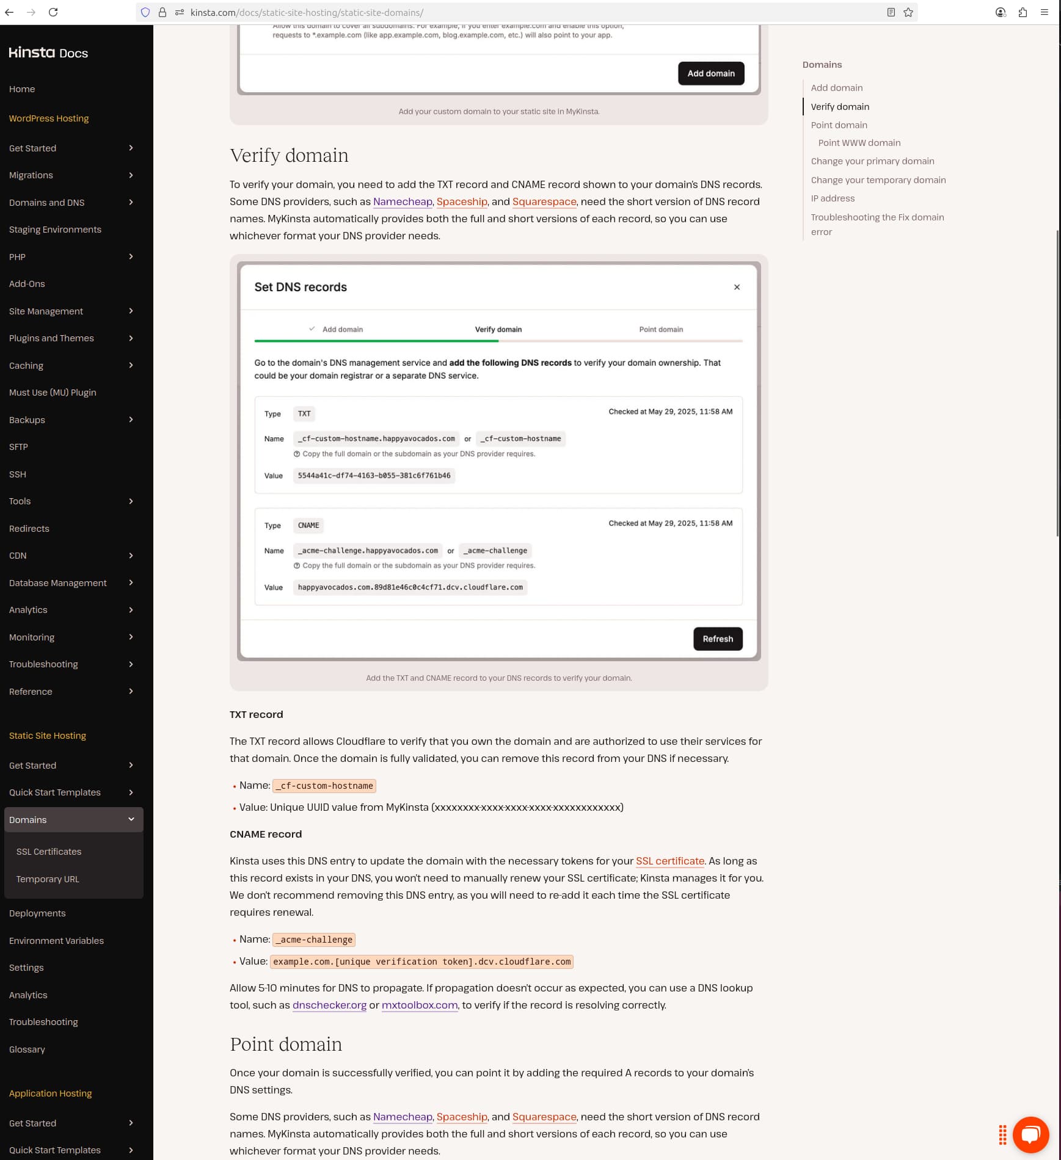Click the site security padlock icon
1061x1160 pixels.
(x=162, y=12)
